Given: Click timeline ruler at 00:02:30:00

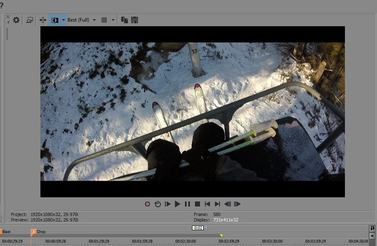Looking at the screenshot, I should [x=185, y=241].
